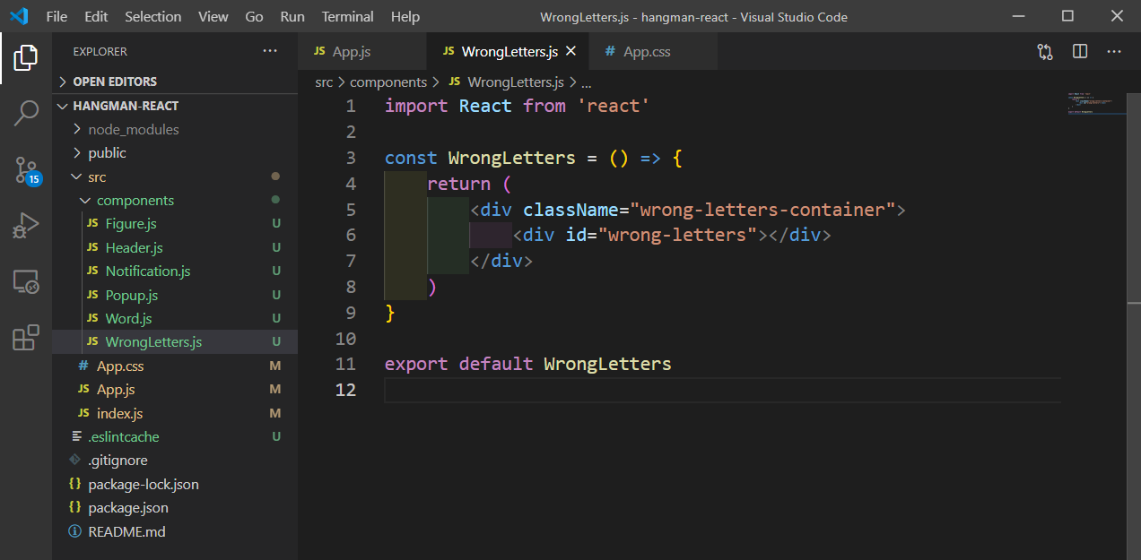Viewport: 1141px width, 560px height.
Task: Open the Edit menu
Action: [x=96, y=16]
